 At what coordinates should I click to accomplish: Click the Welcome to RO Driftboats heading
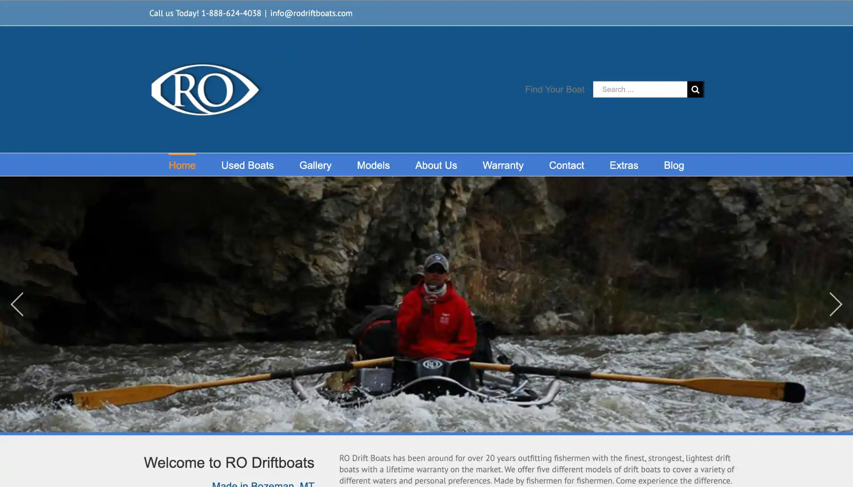(229, 463)
